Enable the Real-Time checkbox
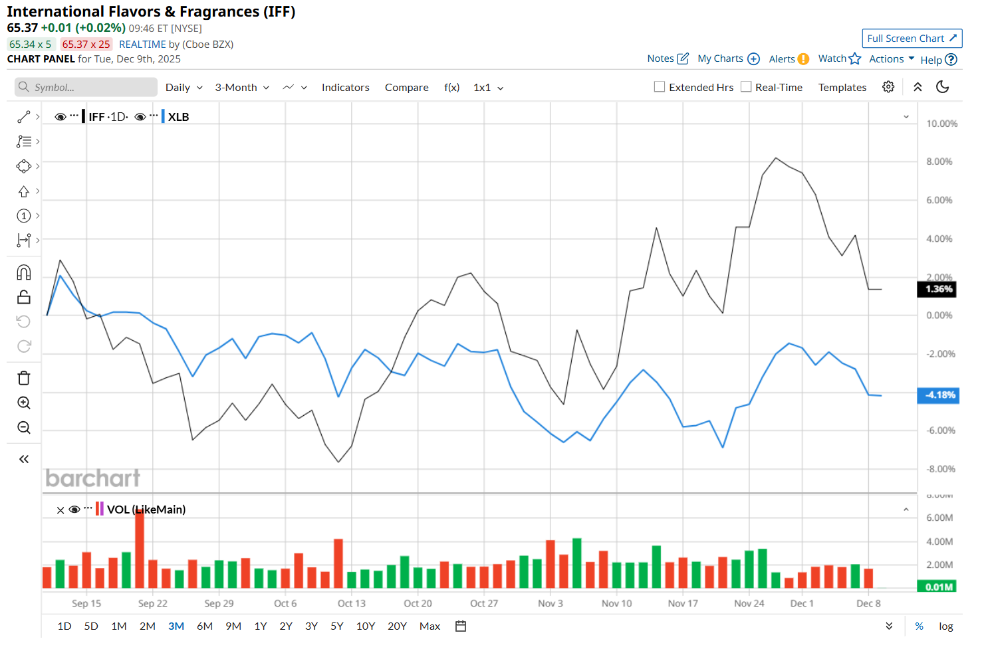Image resolution: width=982 pixels, height=655 pixels. coord(746,86)
